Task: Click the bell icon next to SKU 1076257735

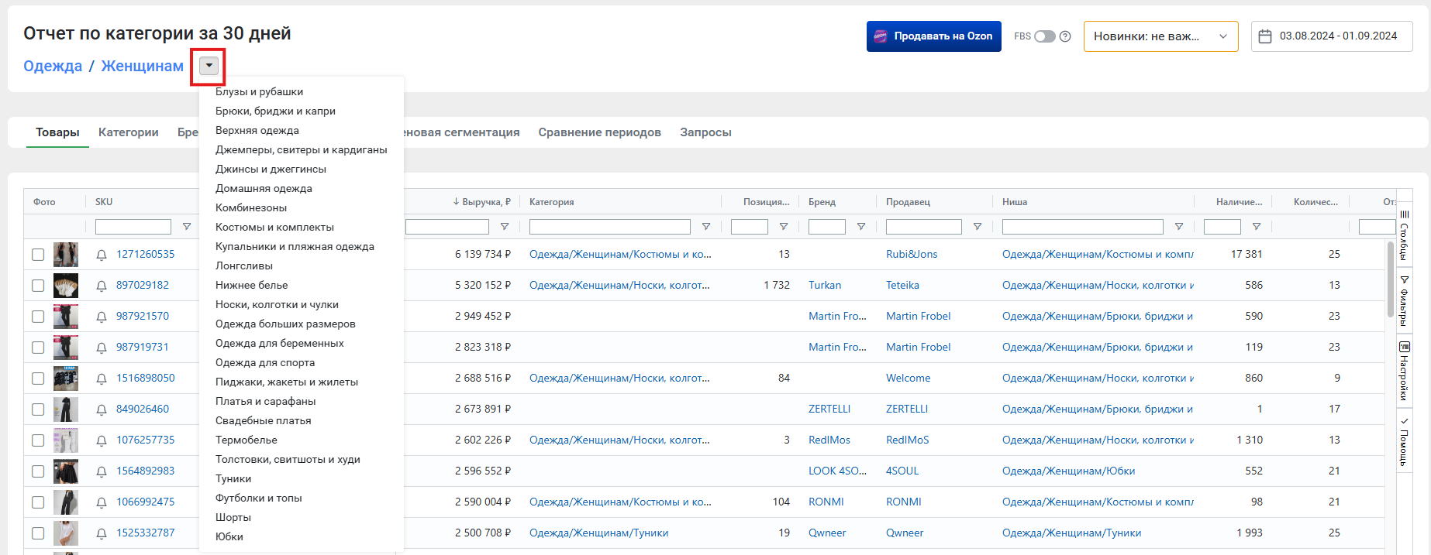Action: (102, 440)
